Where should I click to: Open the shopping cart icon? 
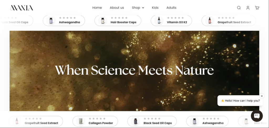point(257,8)
